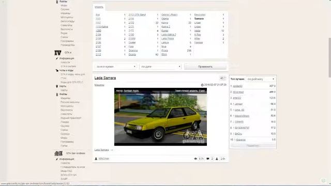Open the yellow Lada Samara car image
Screen dimensions: 331x186
pos(160,117)
